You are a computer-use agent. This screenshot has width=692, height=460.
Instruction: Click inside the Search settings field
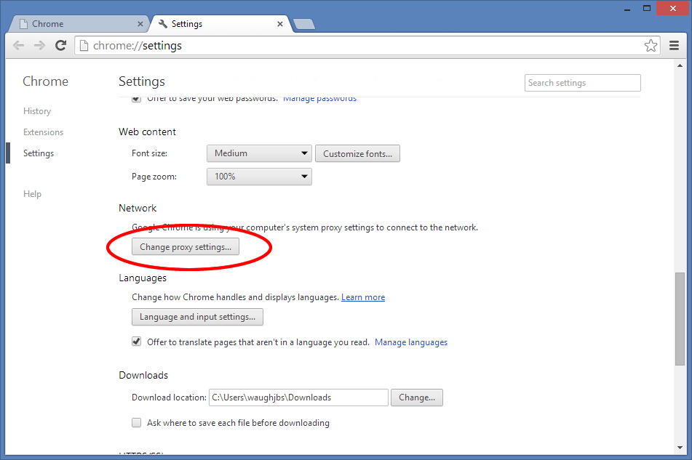582,82
